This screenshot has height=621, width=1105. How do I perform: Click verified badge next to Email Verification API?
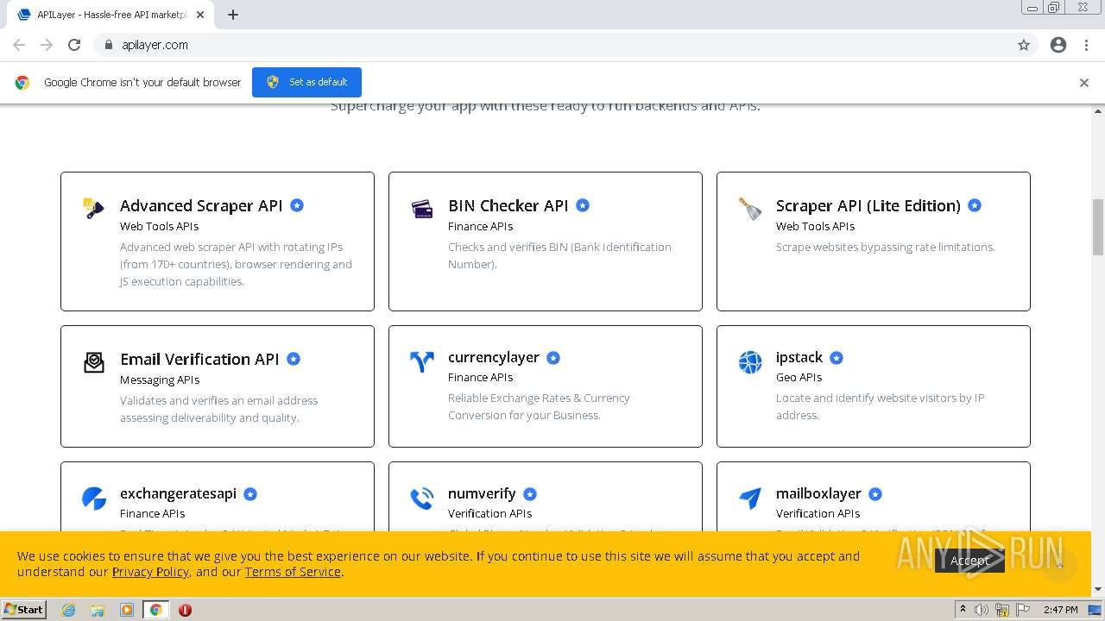(x=294, y=359)
